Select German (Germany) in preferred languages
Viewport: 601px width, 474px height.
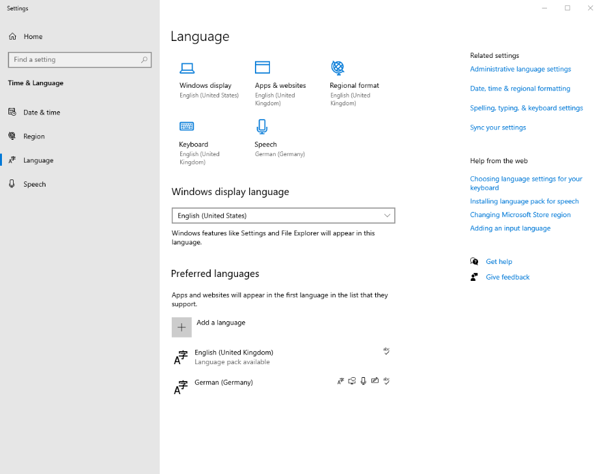[224, 382]
